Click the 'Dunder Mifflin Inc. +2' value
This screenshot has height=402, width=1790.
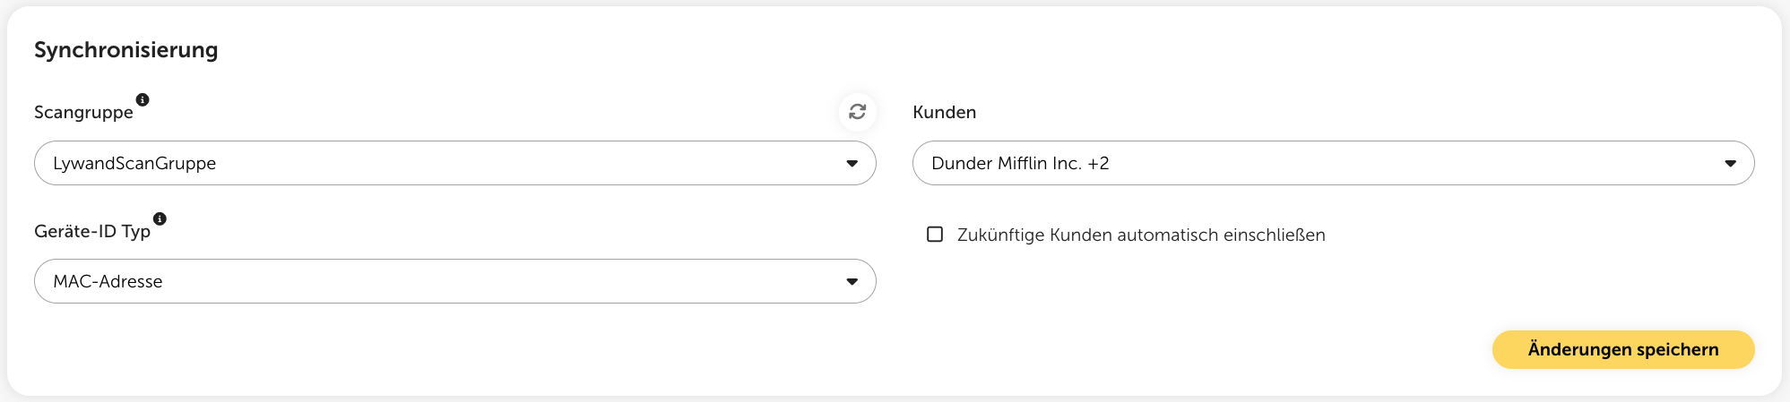[x=1020, y=163]
